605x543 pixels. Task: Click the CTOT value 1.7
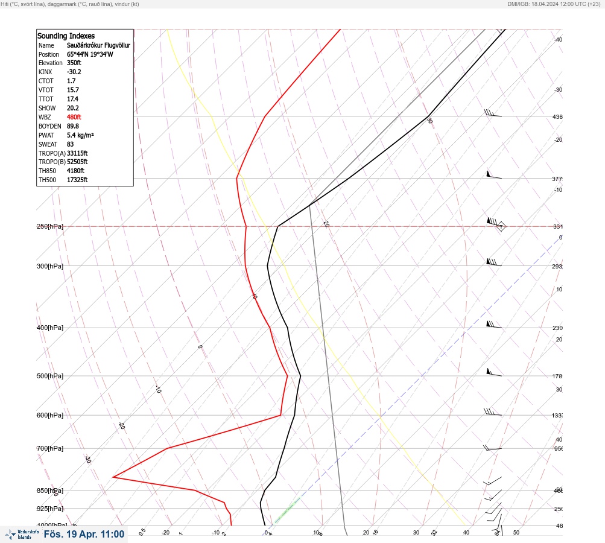click(x=71, y=81)
